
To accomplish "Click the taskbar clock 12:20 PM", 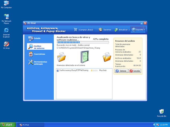I will point(164,125).
